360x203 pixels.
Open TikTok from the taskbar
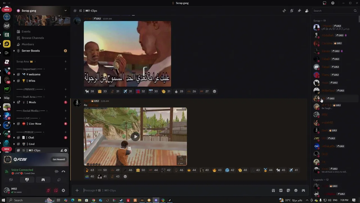[x=170, y=200]
